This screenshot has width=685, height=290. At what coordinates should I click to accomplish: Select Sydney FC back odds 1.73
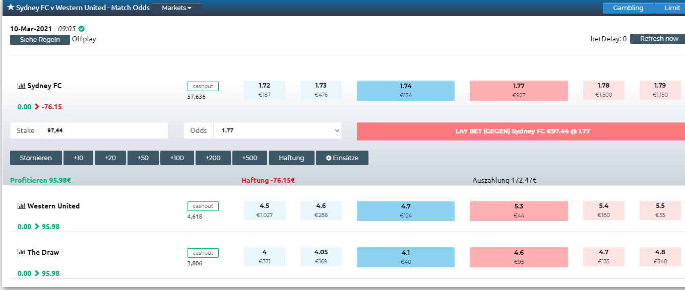[321, 90]
